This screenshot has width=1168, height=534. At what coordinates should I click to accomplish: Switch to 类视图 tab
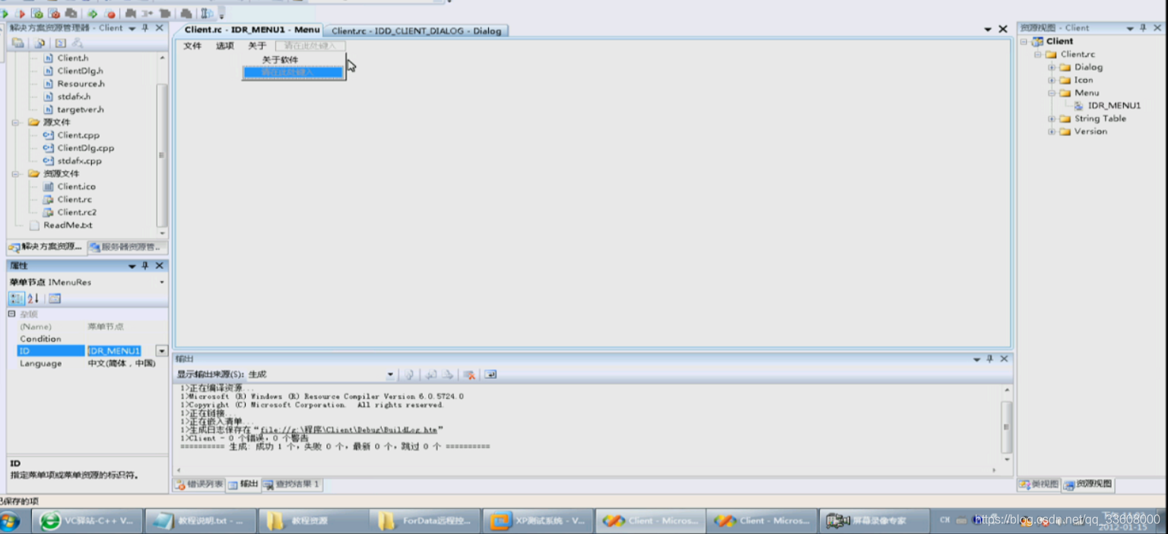coord(1039,485)
